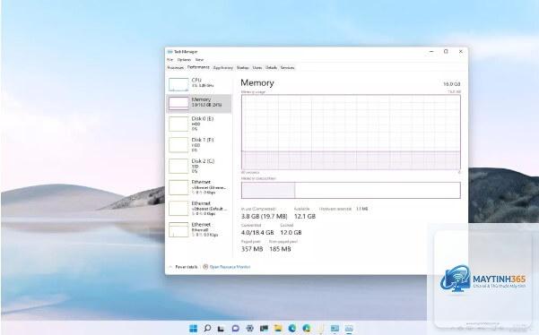539x335 pixels.
Task: Maximize the Task Manager window
Action: click(x=446, y=51)
